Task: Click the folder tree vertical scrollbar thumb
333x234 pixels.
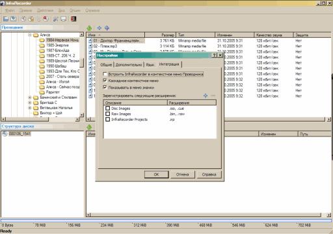Action: point(81,63)
